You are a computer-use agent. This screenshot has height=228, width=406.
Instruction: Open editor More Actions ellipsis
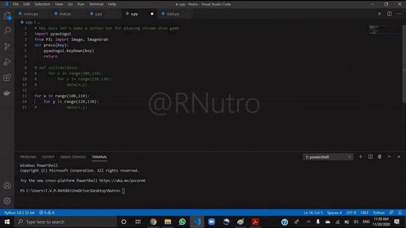(399, 14)
